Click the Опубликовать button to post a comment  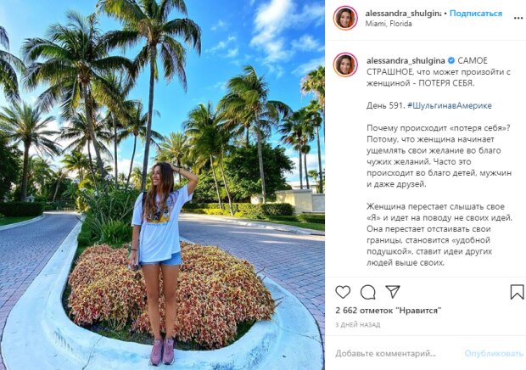pyautogui.click(x=494, y=354)
